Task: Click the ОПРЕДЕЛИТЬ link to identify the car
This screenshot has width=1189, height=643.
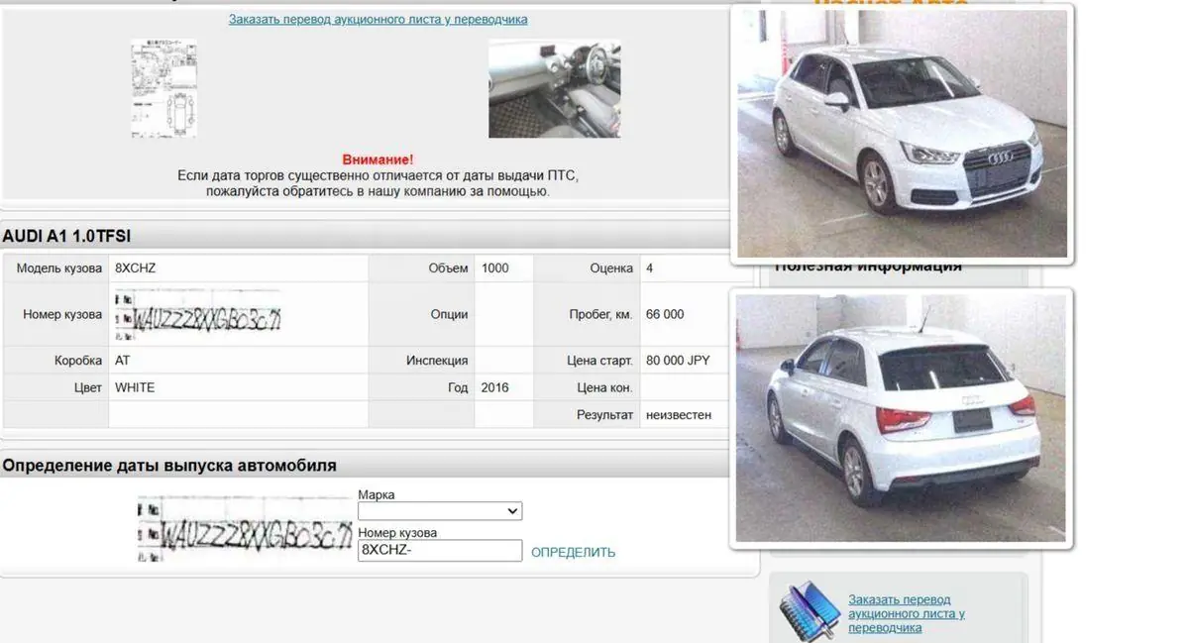Action: pyautogui.click(x=573, y=552)
